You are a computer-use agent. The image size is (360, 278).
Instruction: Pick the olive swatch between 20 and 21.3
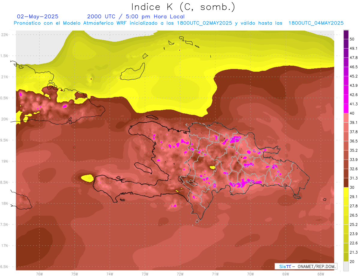346,257
